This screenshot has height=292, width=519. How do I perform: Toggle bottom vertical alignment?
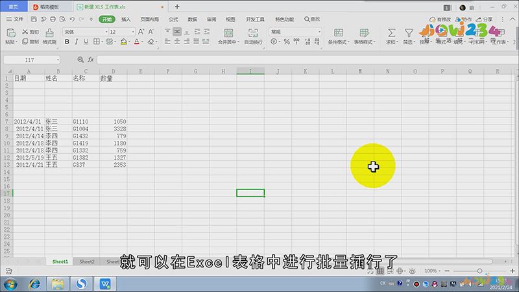(187, 31)
